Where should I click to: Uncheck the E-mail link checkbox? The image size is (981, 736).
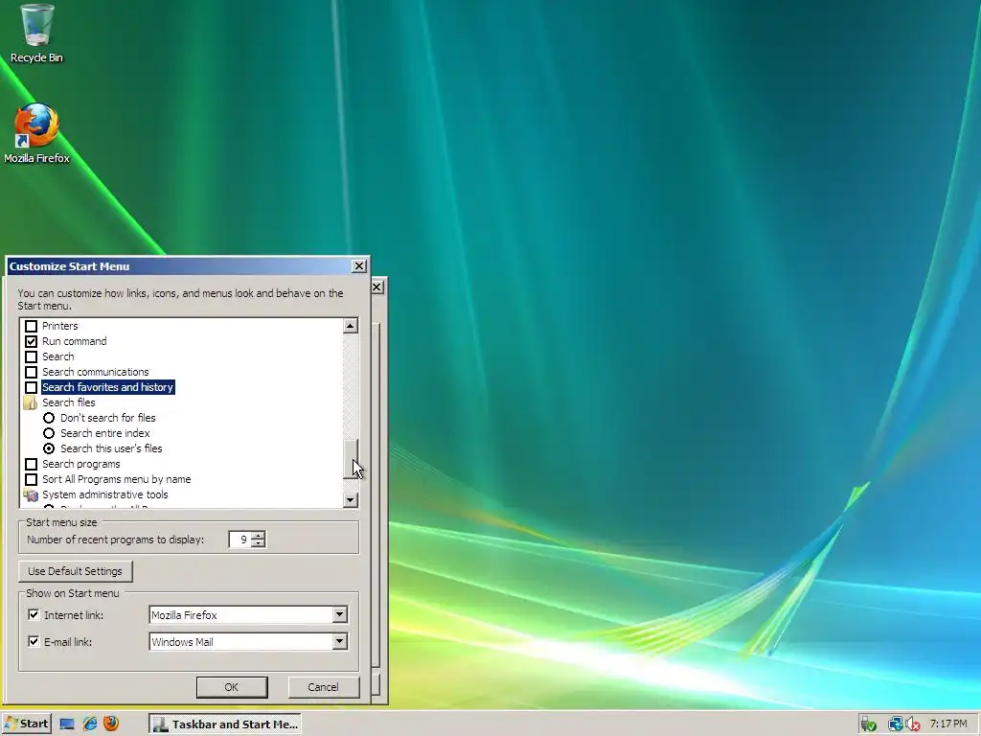pyautogui.click(x=34, y=641)
